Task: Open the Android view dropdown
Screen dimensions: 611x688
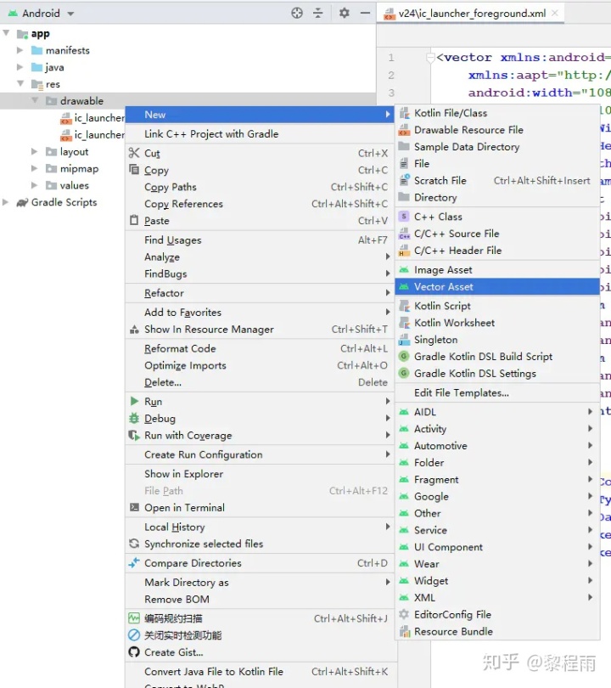Action: click(x=70, y=14)
